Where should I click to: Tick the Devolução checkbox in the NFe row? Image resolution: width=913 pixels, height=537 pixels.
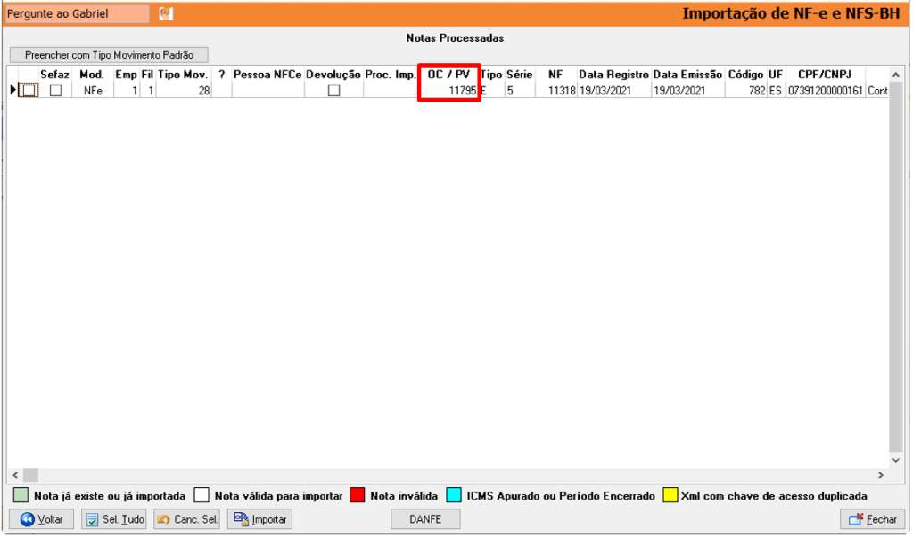point(333,91)
